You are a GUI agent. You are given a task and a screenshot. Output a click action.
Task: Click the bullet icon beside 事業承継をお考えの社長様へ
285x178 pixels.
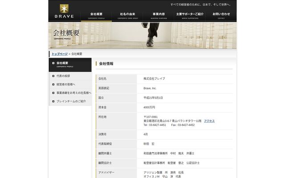pos(53,93)
